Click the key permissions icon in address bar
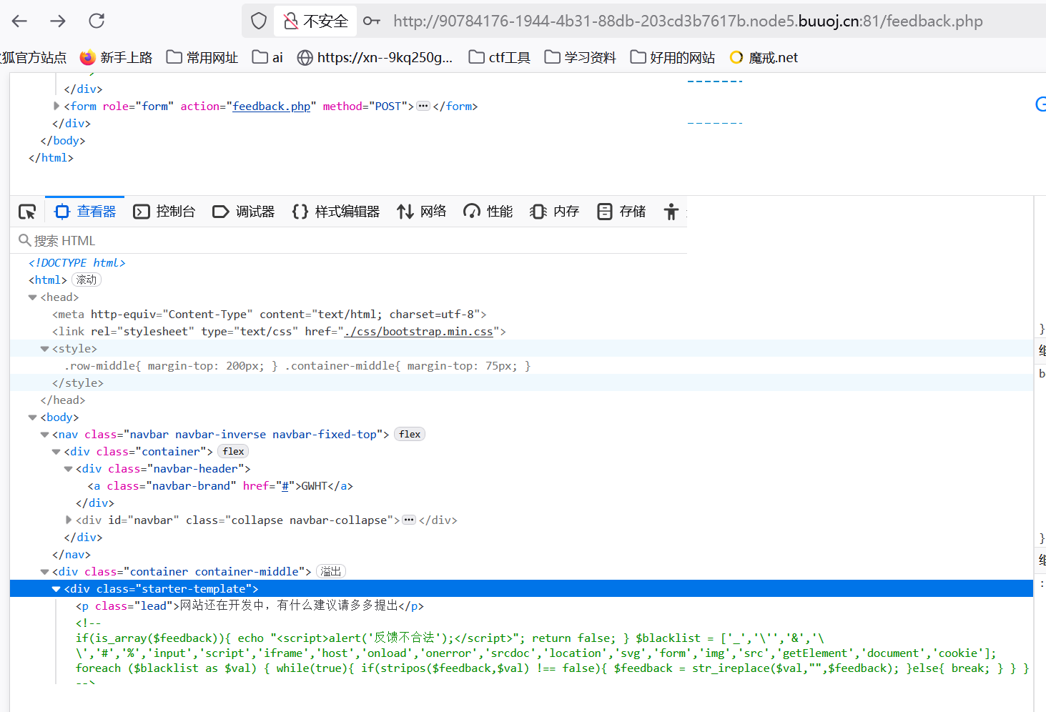The height and width of the screenshot is (712, 1046). tap(372, 21)
